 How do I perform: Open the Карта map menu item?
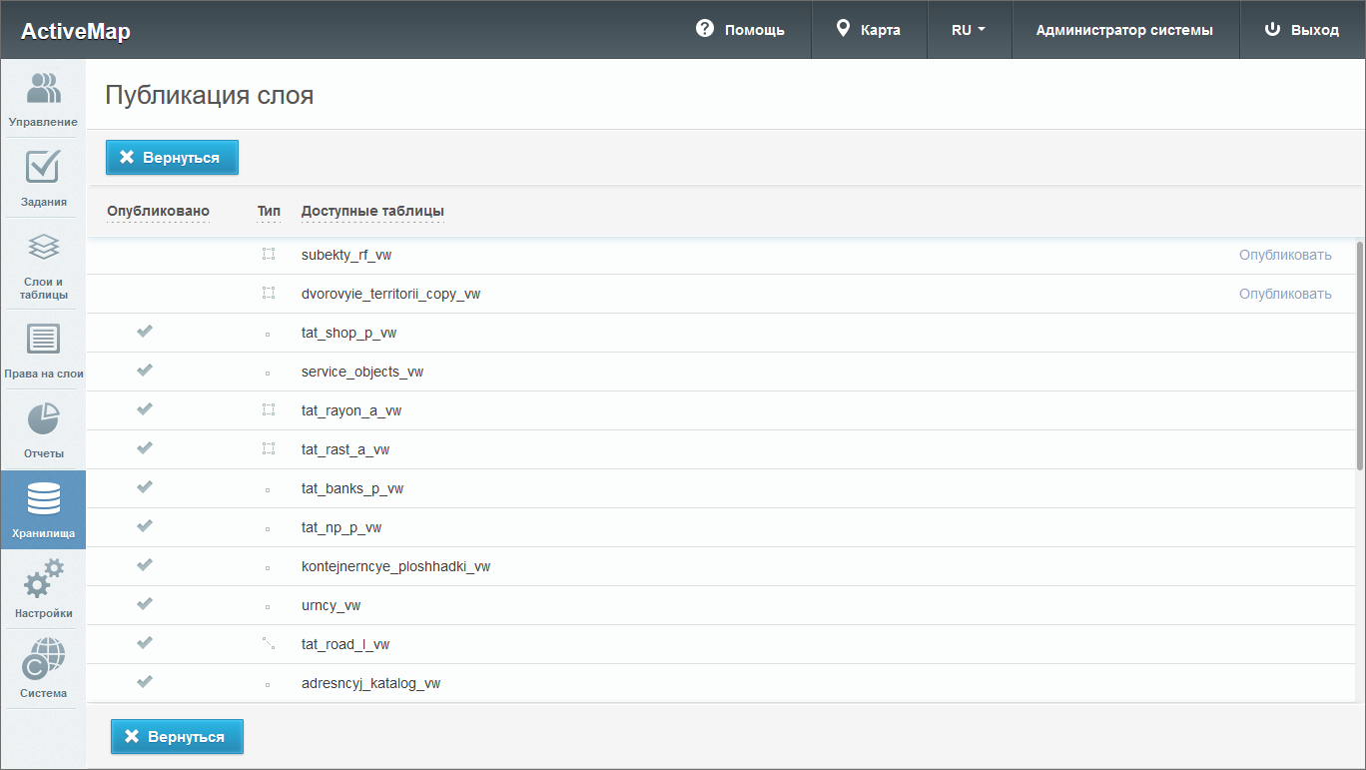tap(868, 30)
